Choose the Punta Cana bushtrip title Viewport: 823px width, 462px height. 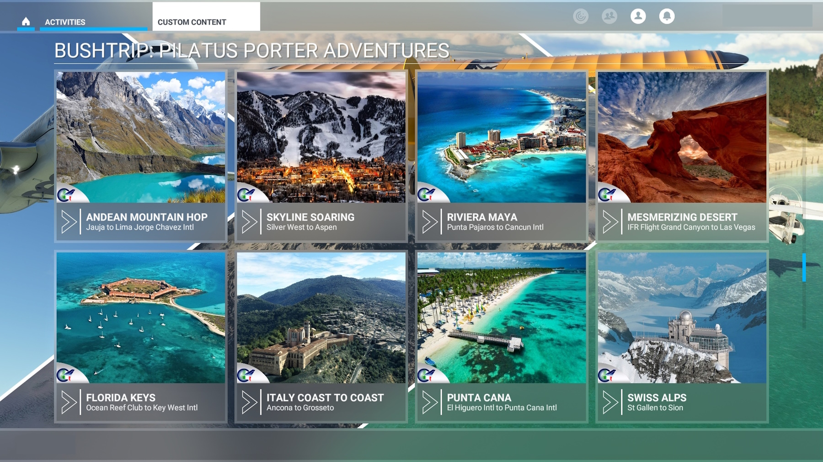click(479, 398)
